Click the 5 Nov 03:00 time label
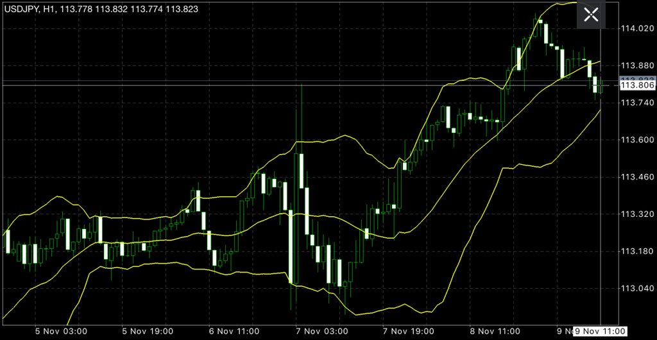This screenshot has width=657, height=340. coord(61,331)
